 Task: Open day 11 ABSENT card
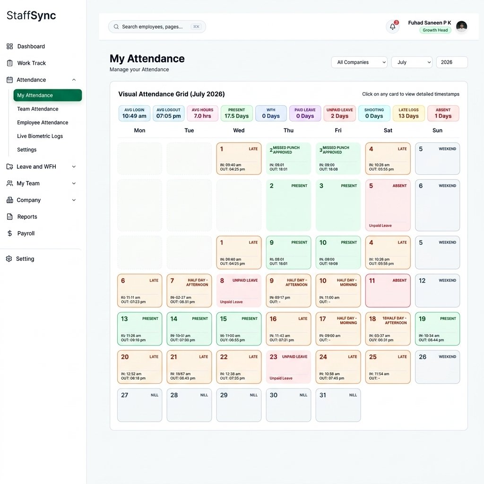tap(388, 291)
